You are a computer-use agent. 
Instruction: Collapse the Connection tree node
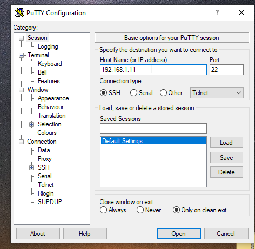[21, 142]
